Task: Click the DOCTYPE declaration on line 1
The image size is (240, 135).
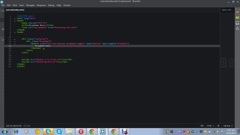Action: (25, 16)
